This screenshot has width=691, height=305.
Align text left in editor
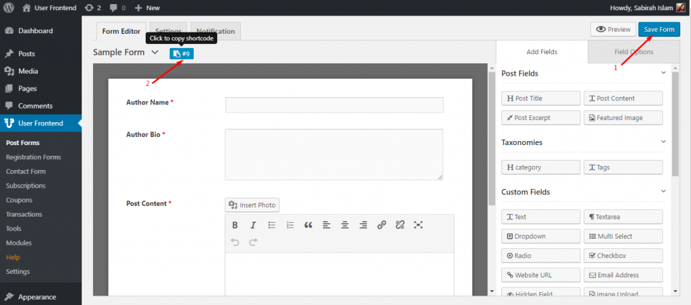click(x=326, y=225)
